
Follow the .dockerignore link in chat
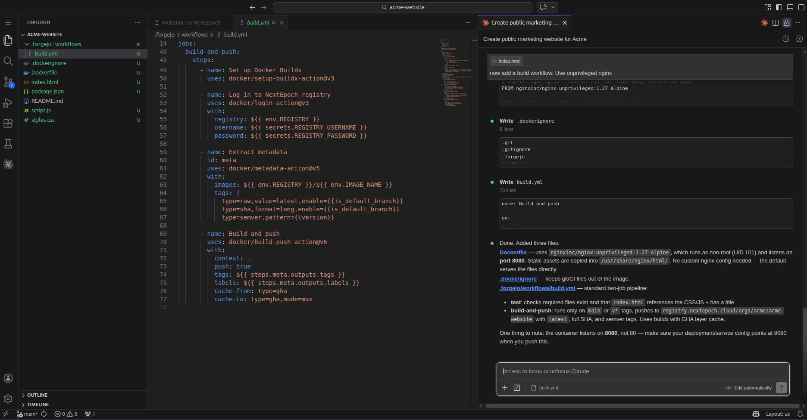[x=518, y=279]
